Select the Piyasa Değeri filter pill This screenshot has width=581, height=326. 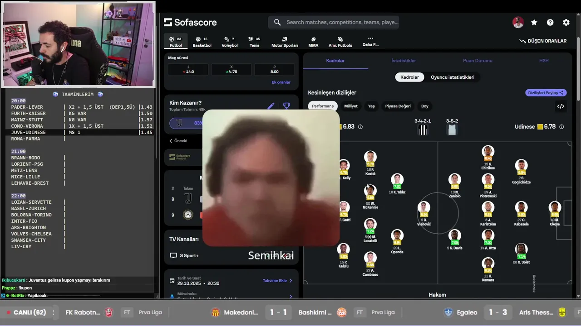click(x=398, y=106)
